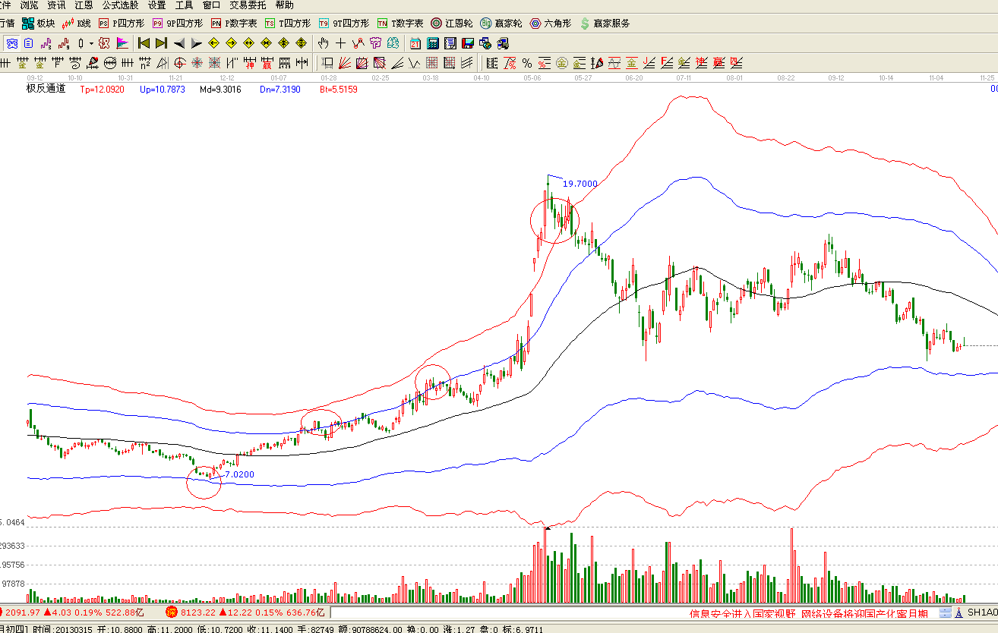The height and width of the screenshot is (633, 998).
Task: Jump to first bar with skip-start arrow
Action: (144, 43)
